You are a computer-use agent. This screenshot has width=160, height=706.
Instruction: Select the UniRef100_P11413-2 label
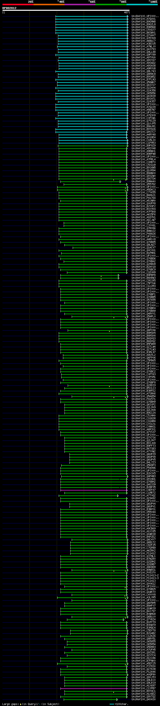145,575
